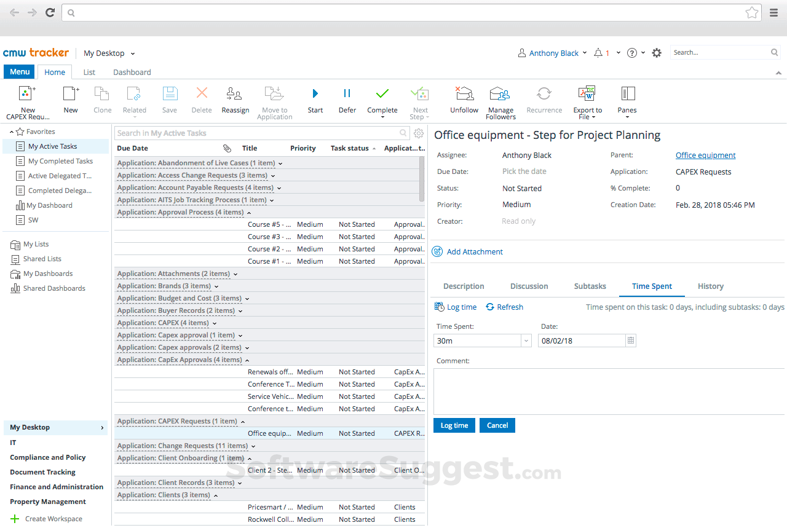This screenshot has height=528, width=787.
Task: Open the calendar date picker icon
Action: tap(630, 341)
